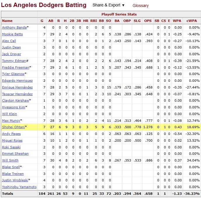The image size is (201, 198).
Task: Sort by the HR column header
Action: [x=85, y=21]
